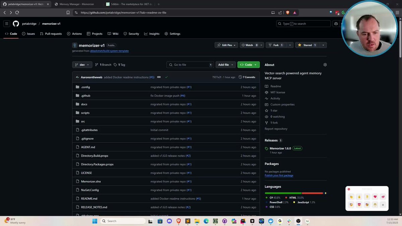Open Slack from the taskbar
The height and width of the screenshot is (226, 402).
click(289, 221)
